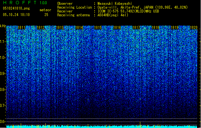Click the 1.0 frequency axis label
This screenshot has width=201, height=128.
click(3, 58)
